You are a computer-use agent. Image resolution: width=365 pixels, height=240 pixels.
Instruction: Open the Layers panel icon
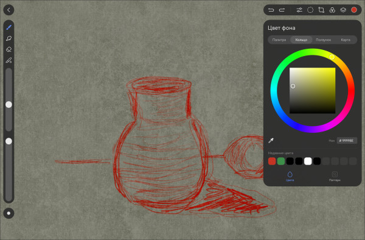pyautogui.click(x=343, y=10)
